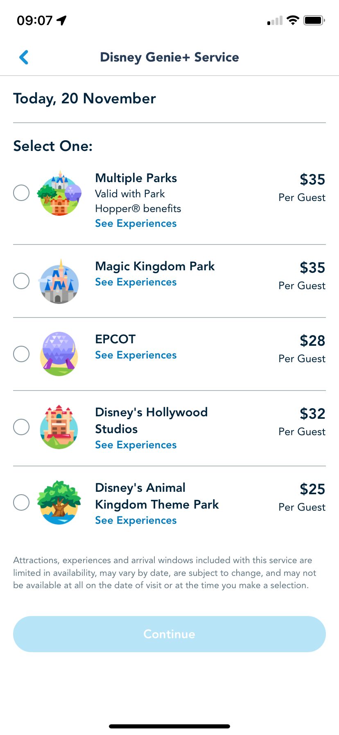This screenshot has height=735, width=339.
Task: Tap the Multiple Parks icon
Action: tap(59, 194)
